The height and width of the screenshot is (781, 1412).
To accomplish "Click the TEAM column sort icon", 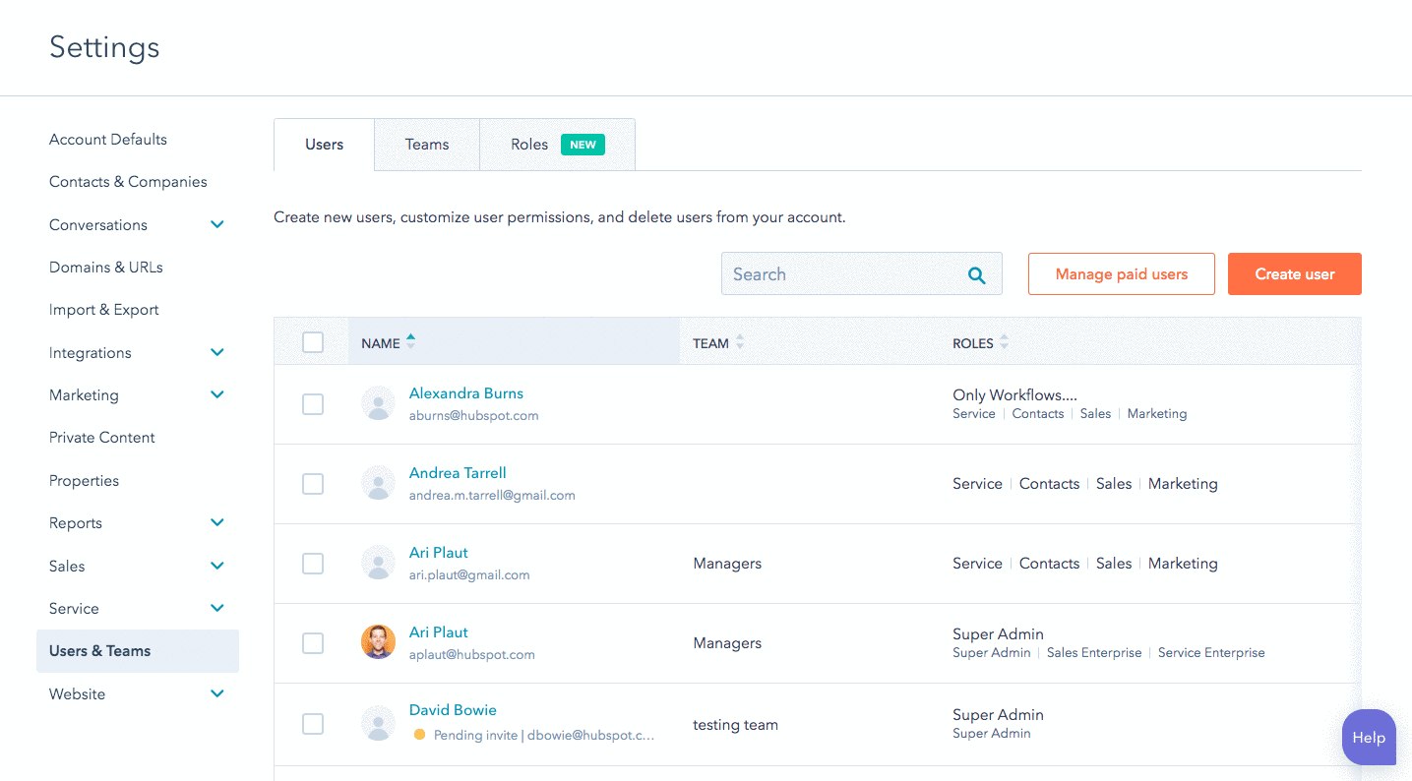I will [739, 342].
